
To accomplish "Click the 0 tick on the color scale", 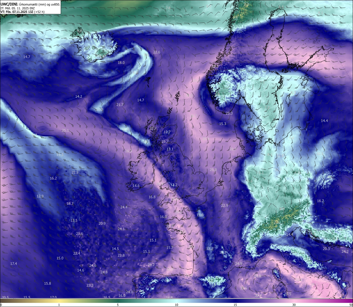I will (1, 305).
